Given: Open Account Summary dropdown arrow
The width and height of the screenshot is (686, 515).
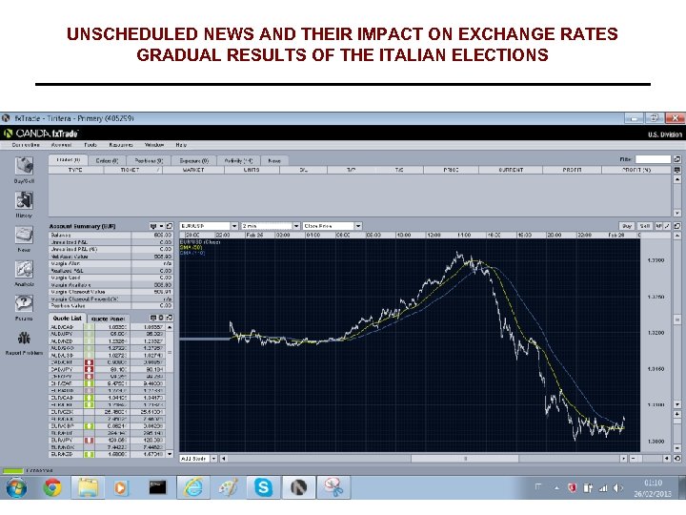Looking at the screenshot, I should 161,226.
